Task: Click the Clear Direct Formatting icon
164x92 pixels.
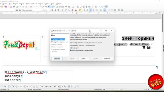Action: click(72, 10)
